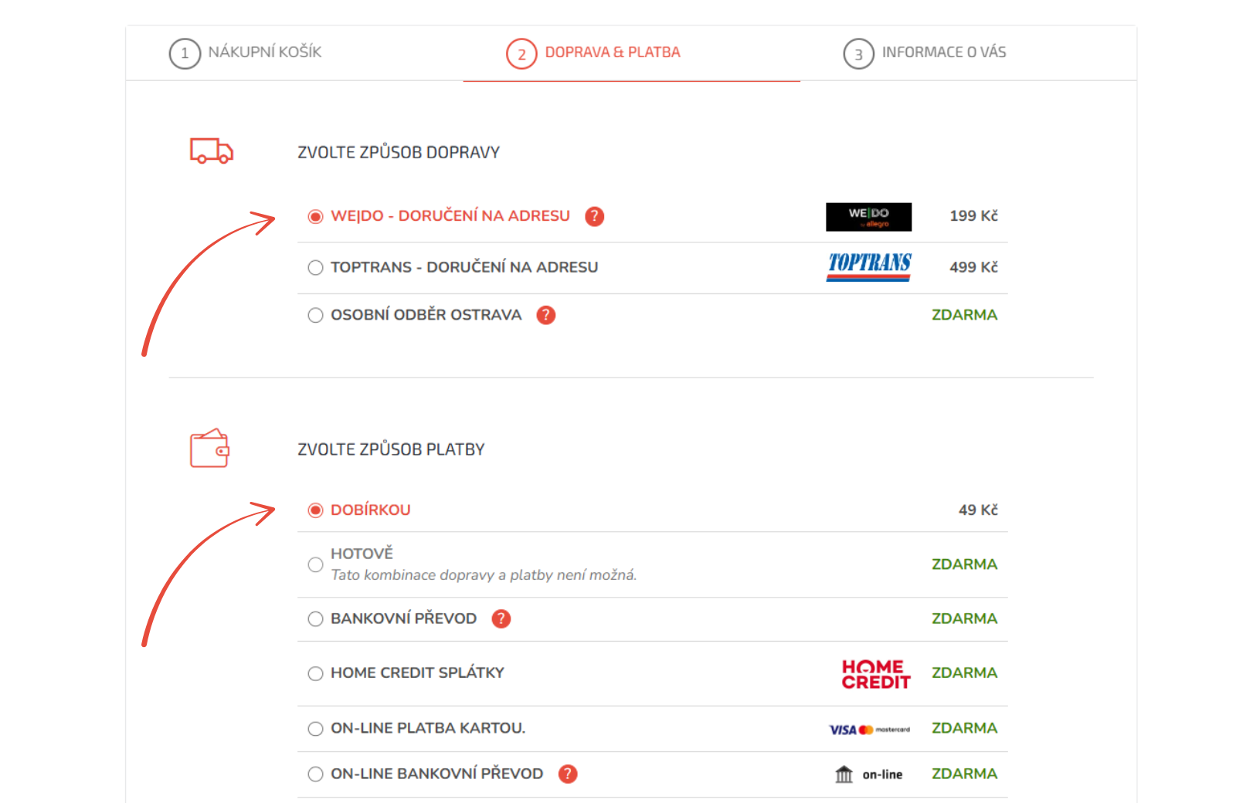Select Toptrans delivery radio button

(x=315, y=268)
